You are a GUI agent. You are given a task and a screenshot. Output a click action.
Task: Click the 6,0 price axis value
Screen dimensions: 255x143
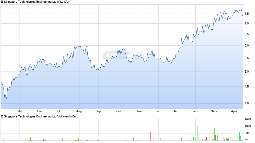tap(247, 45)
